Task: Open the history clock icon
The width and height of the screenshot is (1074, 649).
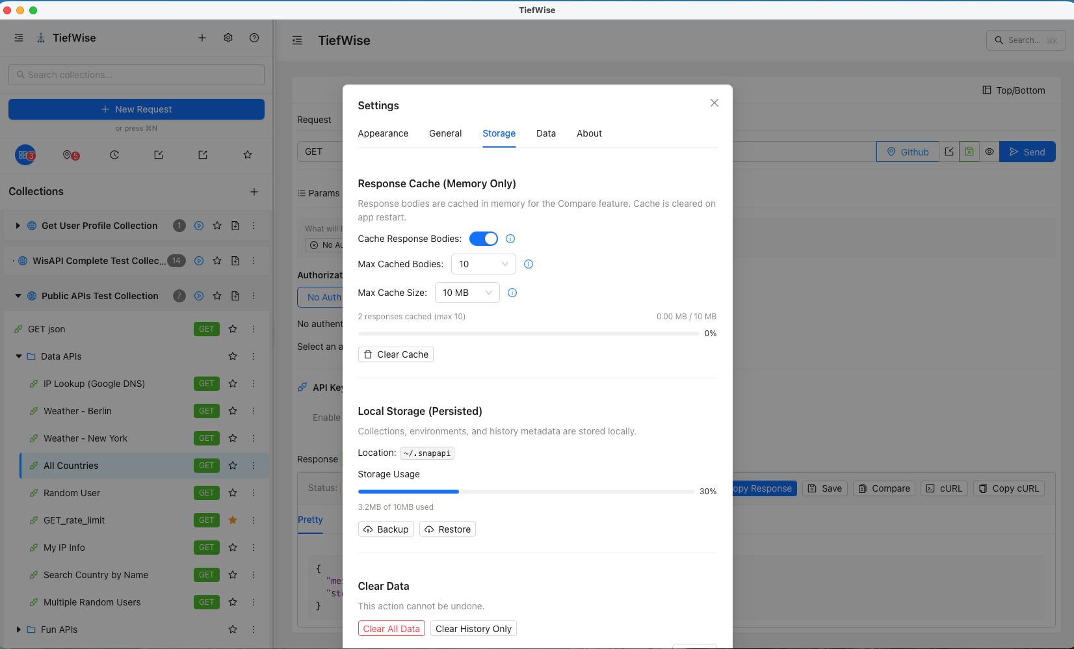Action: pos(114,155)
